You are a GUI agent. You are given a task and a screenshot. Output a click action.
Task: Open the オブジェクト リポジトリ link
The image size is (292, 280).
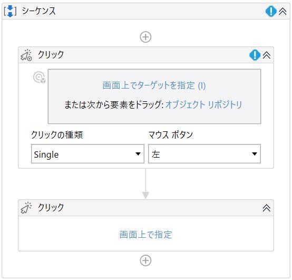tap(203, 105)
